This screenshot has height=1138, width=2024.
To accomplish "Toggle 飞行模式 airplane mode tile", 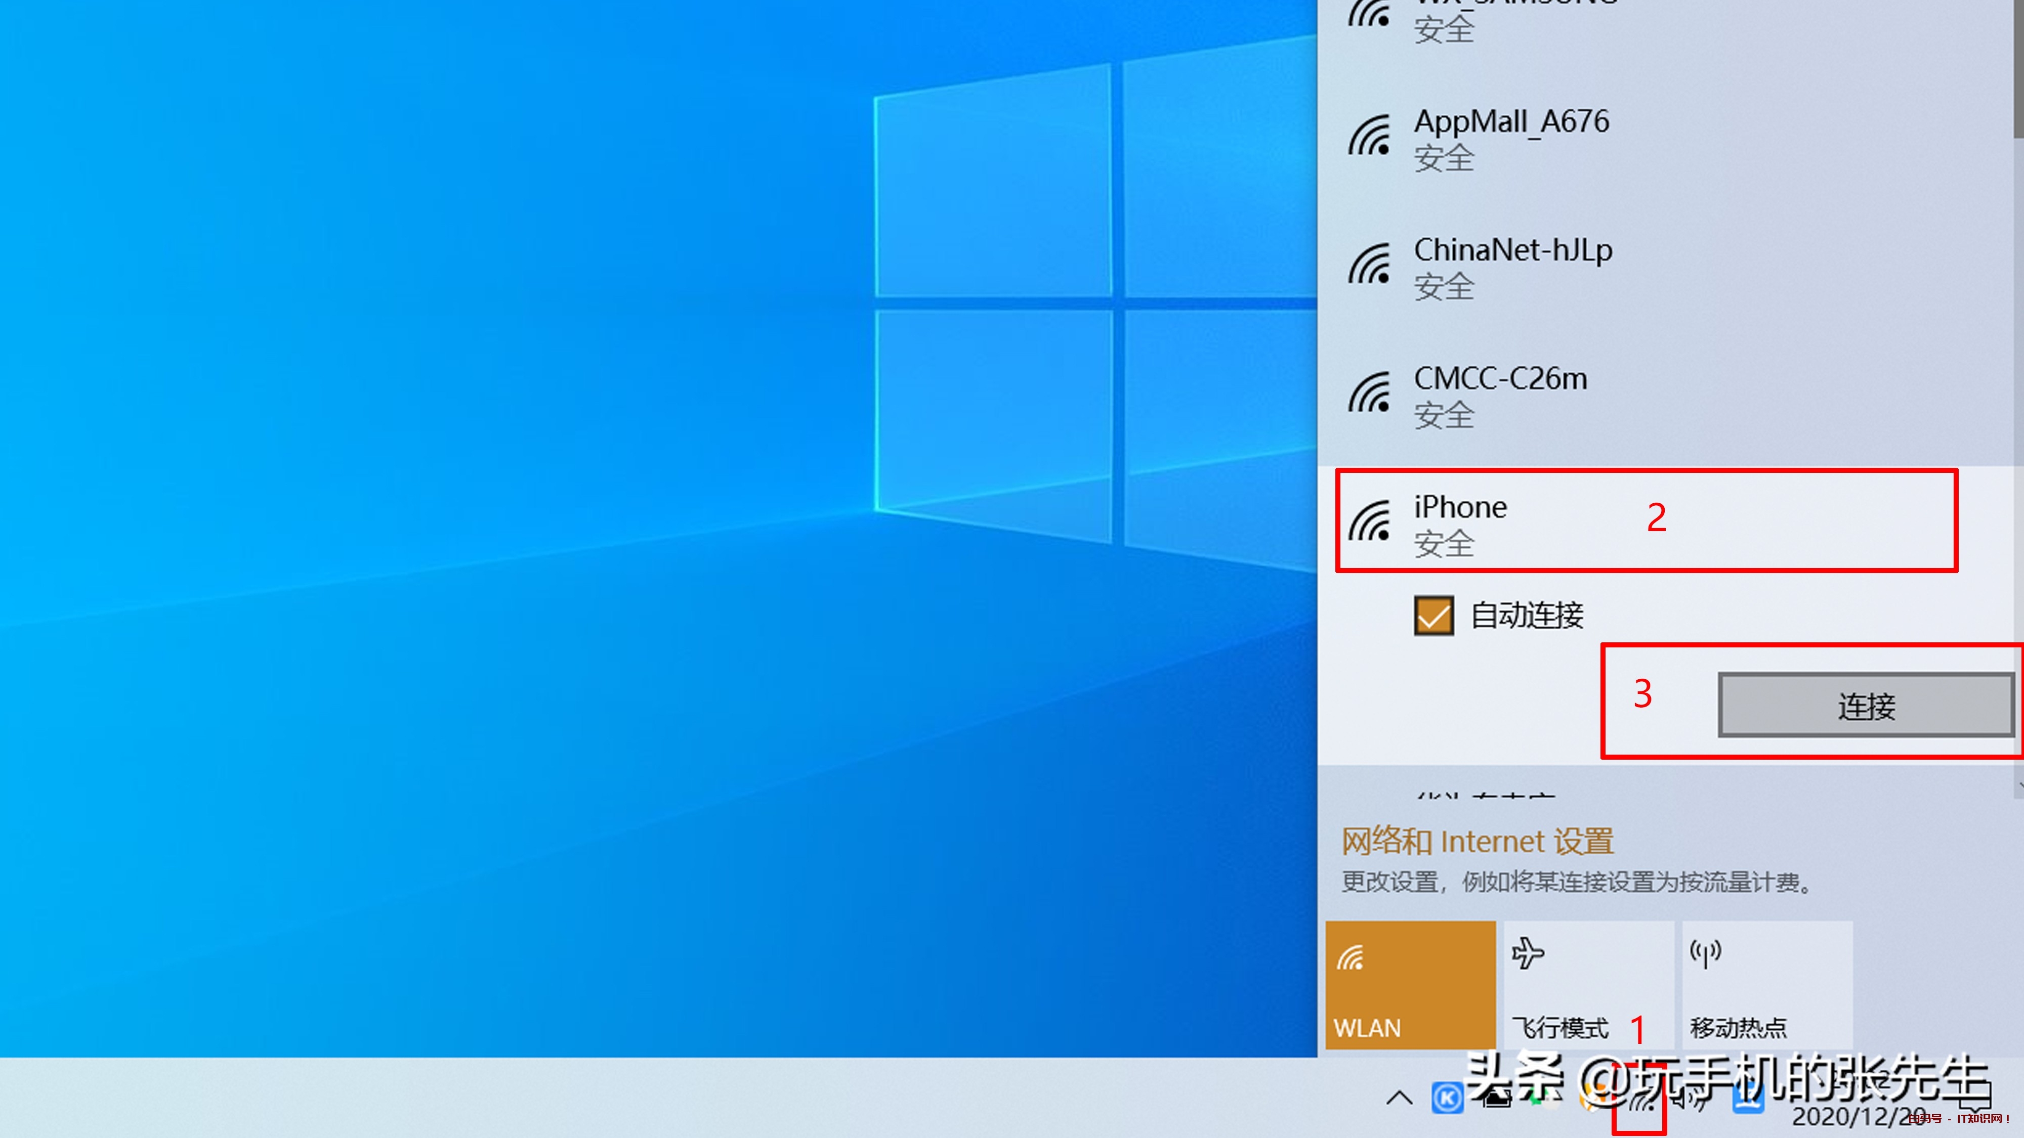I will [1588, 985].
